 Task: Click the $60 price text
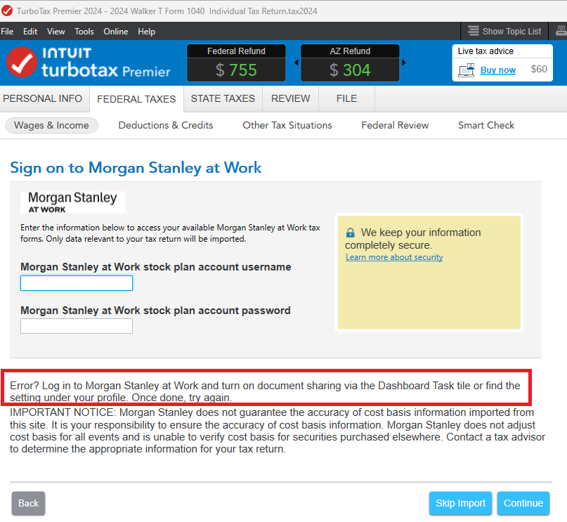pyautogui.click(x=539, y=69)
